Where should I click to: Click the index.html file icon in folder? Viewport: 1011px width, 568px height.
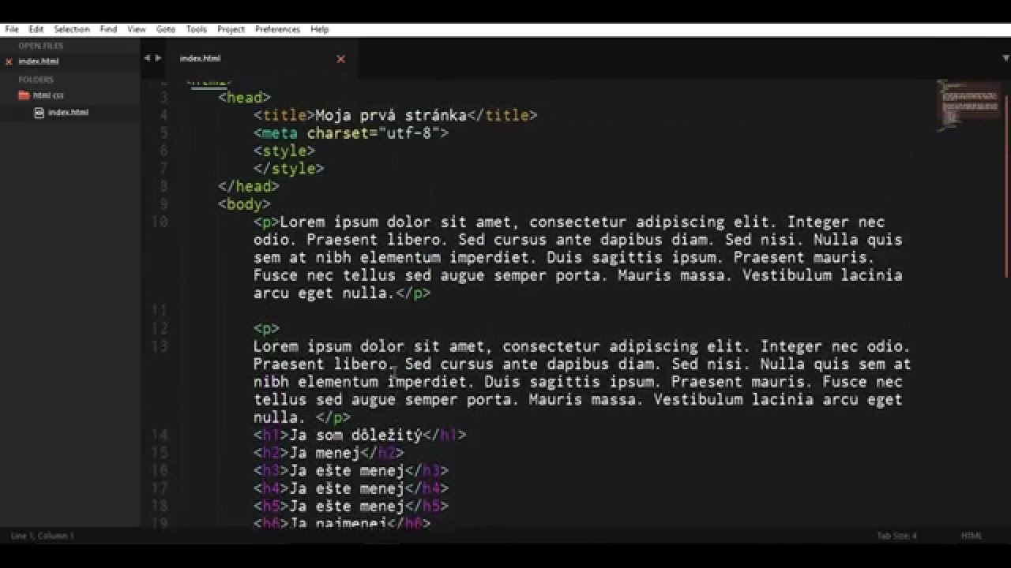[x=39, y=112]
